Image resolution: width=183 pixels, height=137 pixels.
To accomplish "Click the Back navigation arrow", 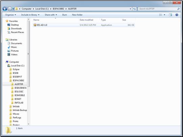I will 5,9.
